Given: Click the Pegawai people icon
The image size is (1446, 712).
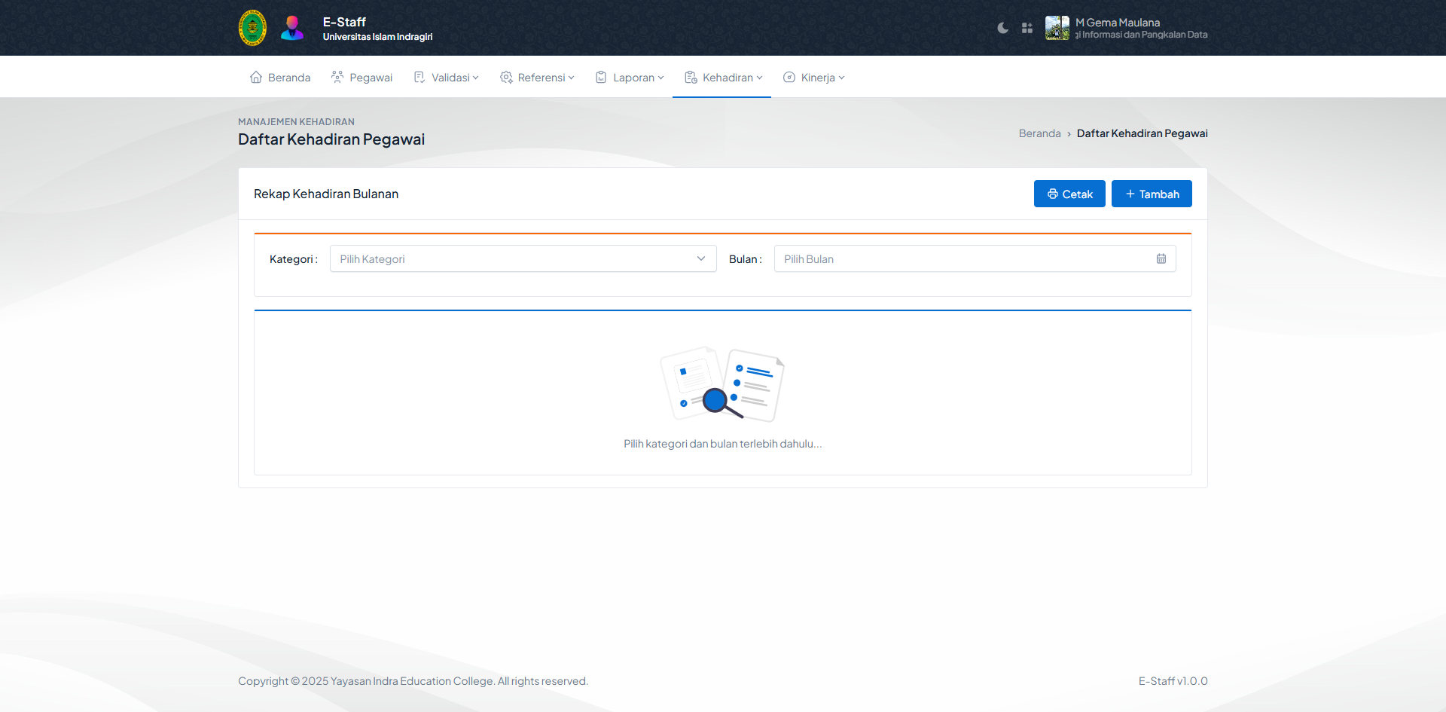Looking at the screenshot, I should (x=337, y=78).
